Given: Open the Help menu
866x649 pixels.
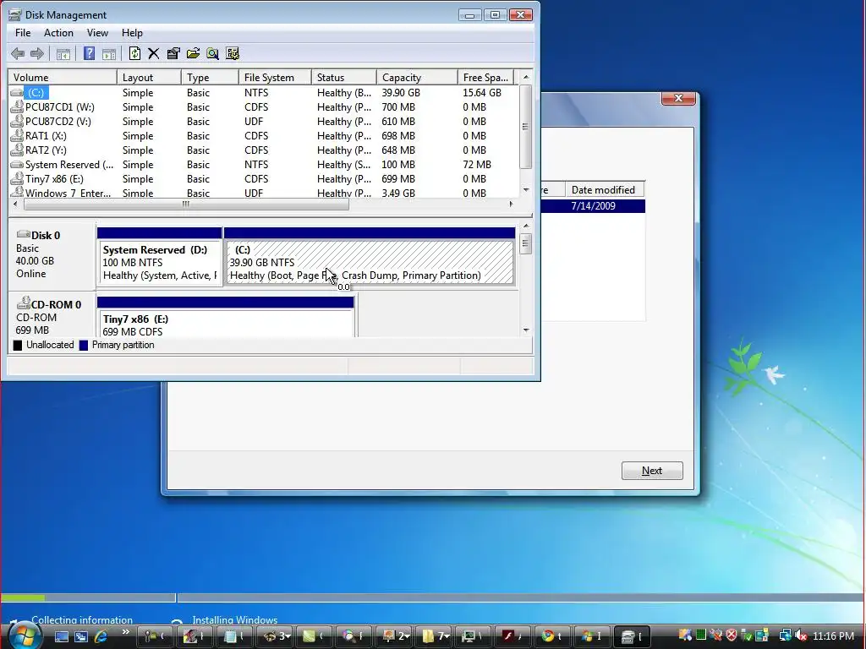Looking at the screenshot, I should pyautogui.click(x=132, y=33).
